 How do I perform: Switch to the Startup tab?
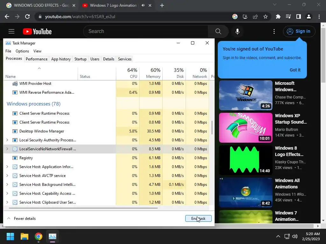(81, 59)
